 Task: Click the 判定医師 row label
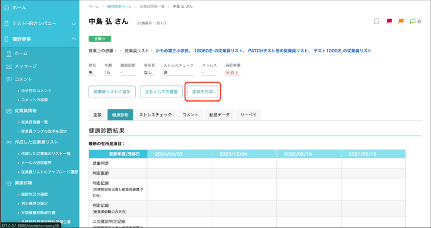pyautogui.click(x=101, y=173)
